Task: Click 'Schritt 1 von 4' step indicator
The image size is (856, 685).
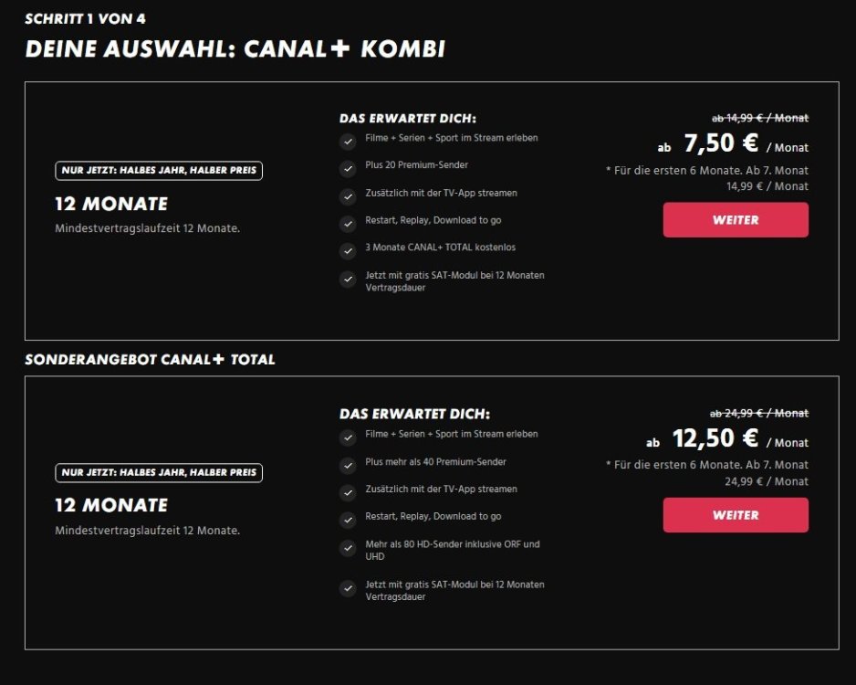Action: click(x=85, y=18)
